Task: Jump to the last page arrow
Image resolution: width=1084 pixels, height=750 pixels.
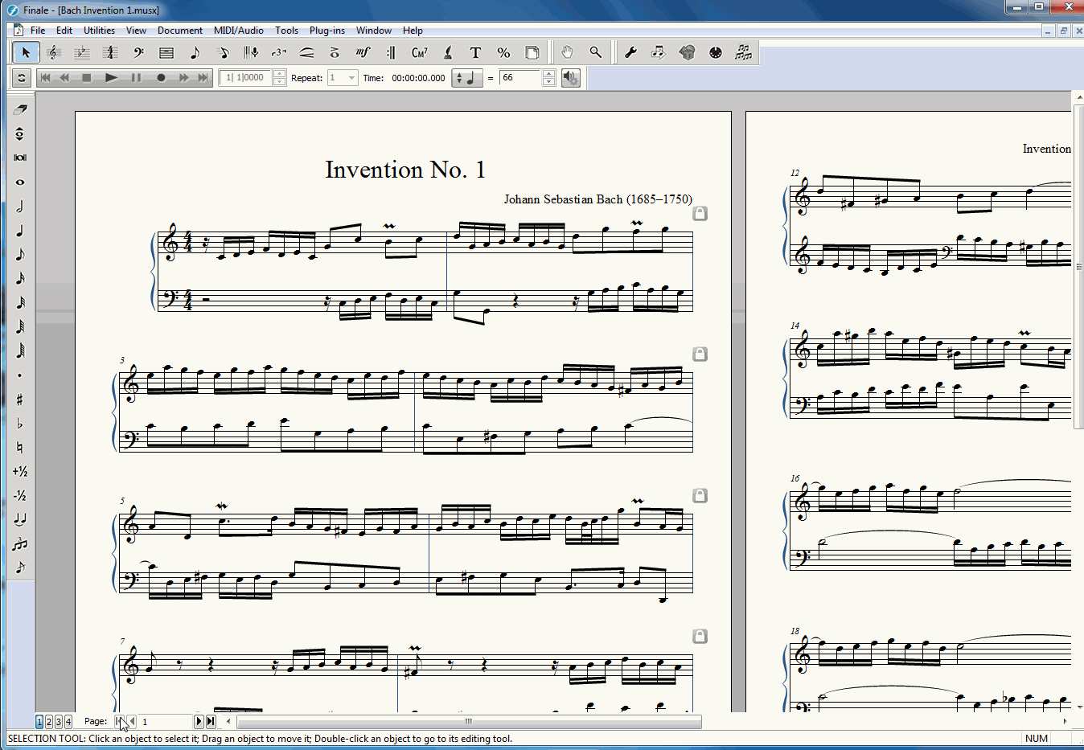Action: point(211,722)
